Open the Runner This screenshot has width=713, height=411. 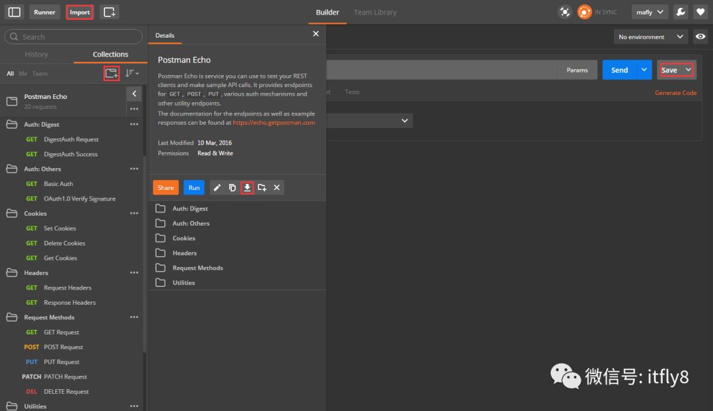45,13
